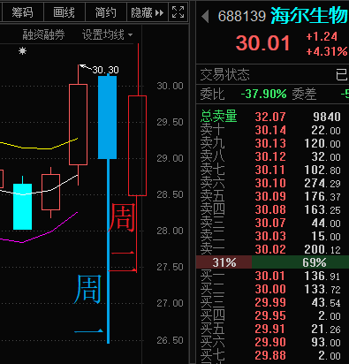Open the 筹码 chip distribution tab
The width and height of the screenshot is (349, 364).
coord(22,12)
